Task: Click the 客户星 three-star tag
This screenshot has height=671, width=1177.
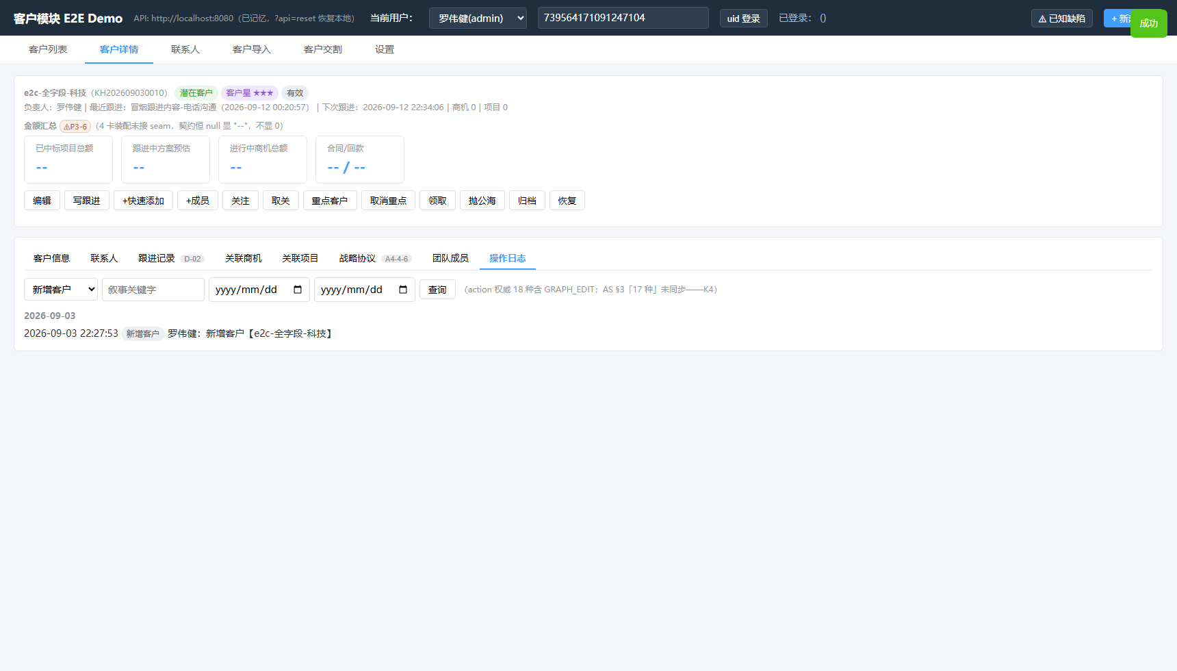Action: click(x=249, y=93)
